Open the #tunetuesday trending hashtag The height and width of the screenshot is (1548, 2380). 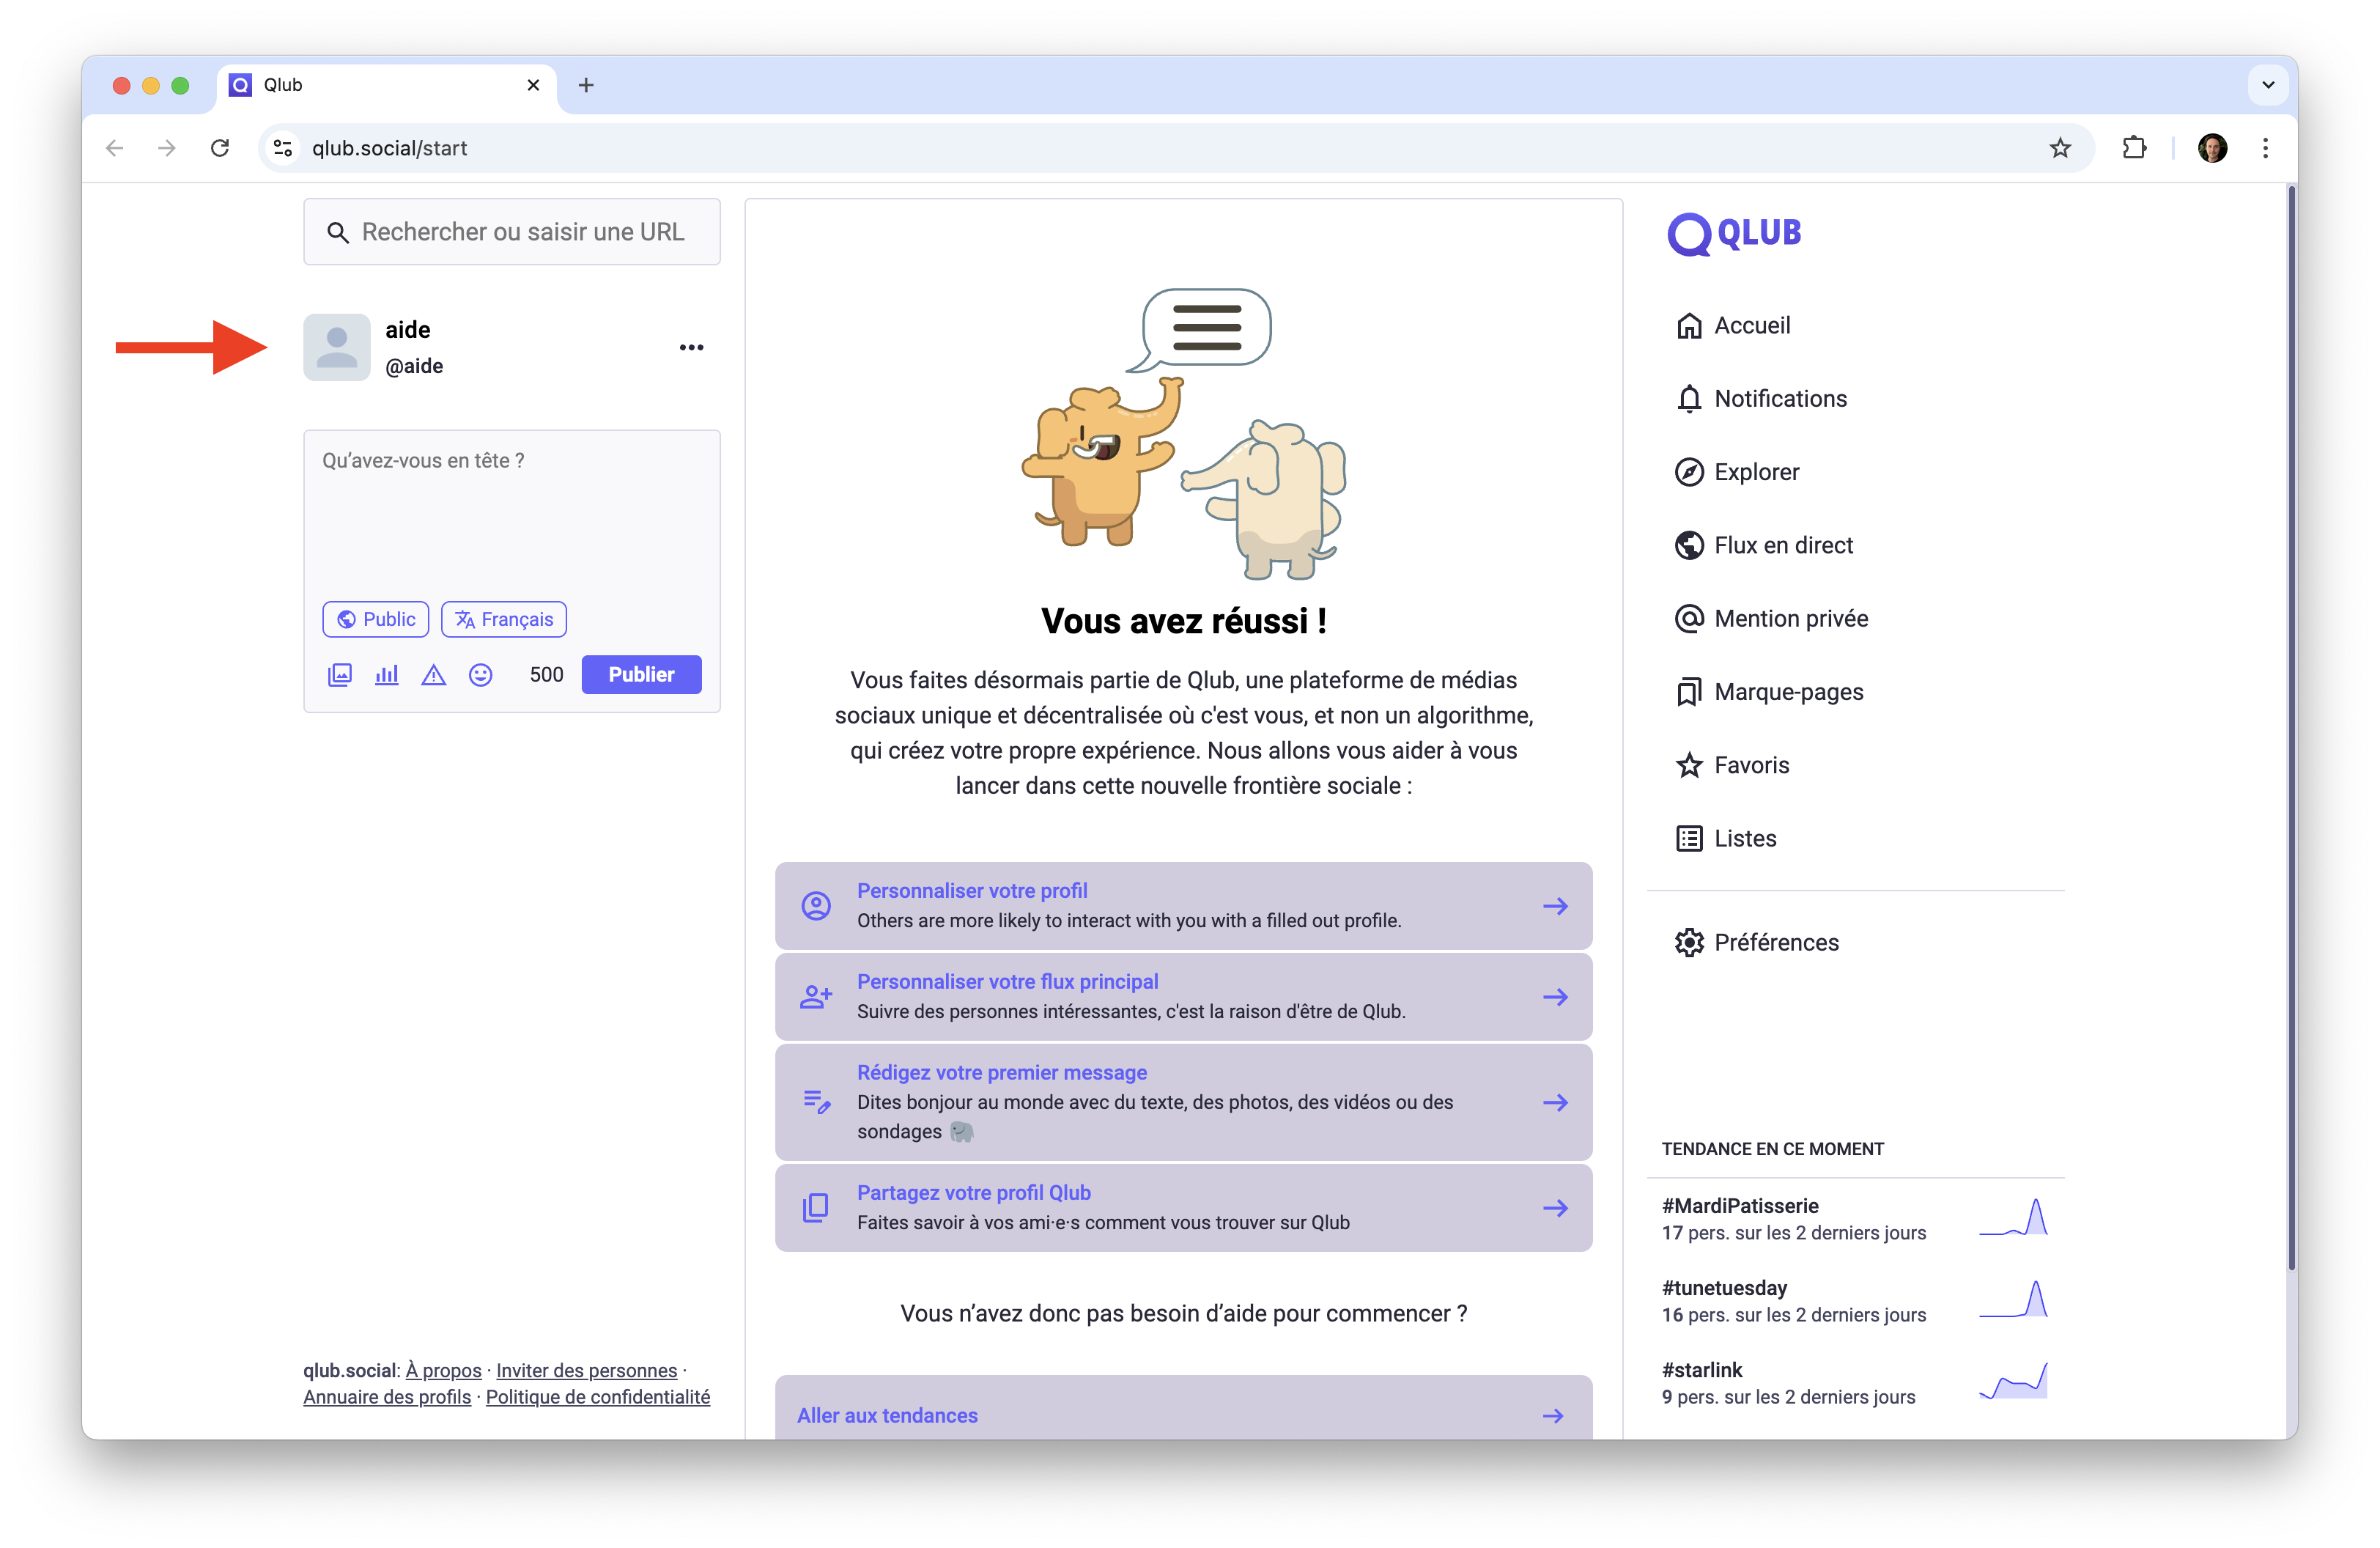coord(1724,1288)
